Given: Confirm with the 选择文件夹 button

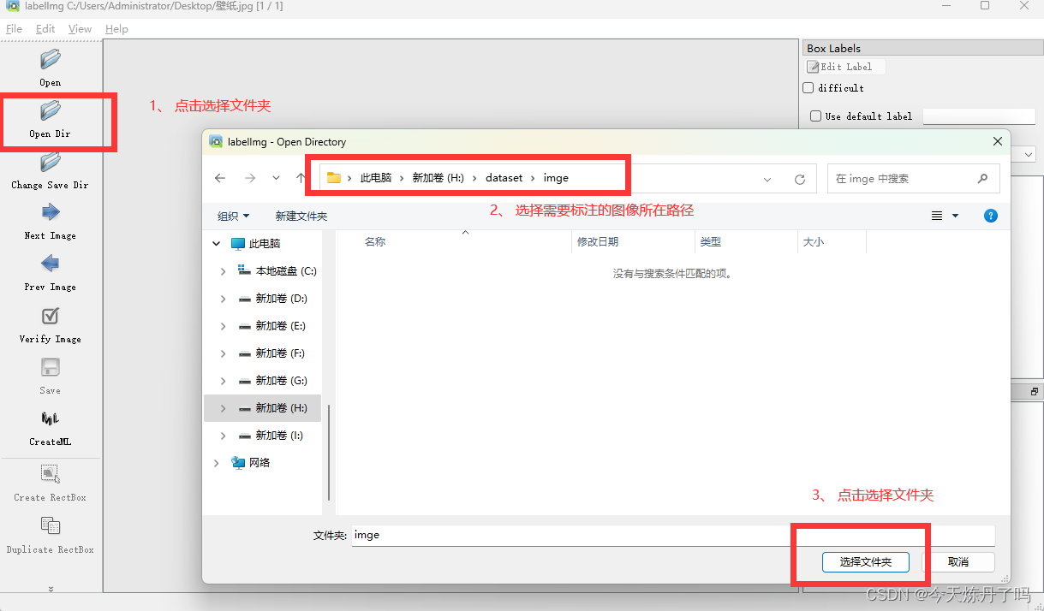Looking at the screenshot, I should (x=865, y=562).
